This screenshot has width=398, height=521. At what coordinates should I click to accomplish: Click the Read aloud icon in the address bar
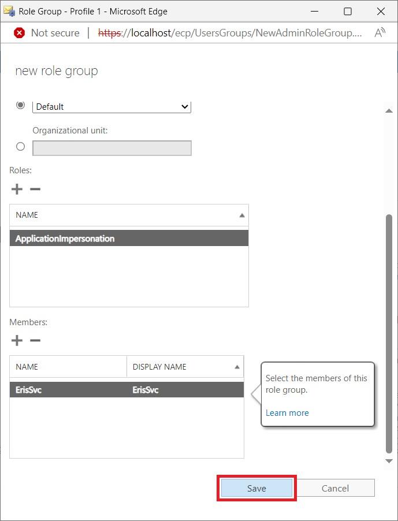(x=380, y=33)
